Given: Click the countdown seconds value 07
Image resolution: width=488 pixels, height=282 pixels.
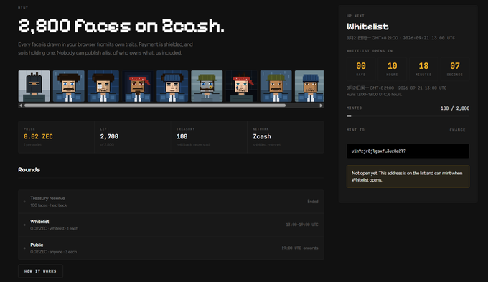Looking at the screenshot, I should click(455, 66).
